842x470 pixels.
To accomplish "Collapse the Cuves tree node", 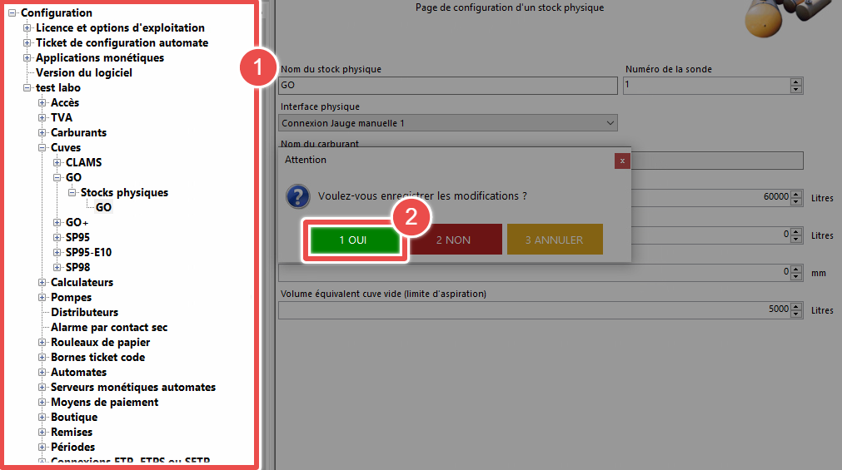I will pyautogui.click(x=42, y=148).
